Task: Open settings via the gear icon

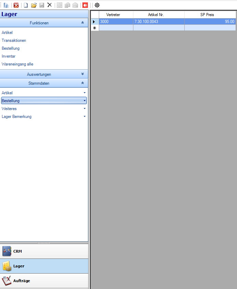Action: [x=97, y=5]
